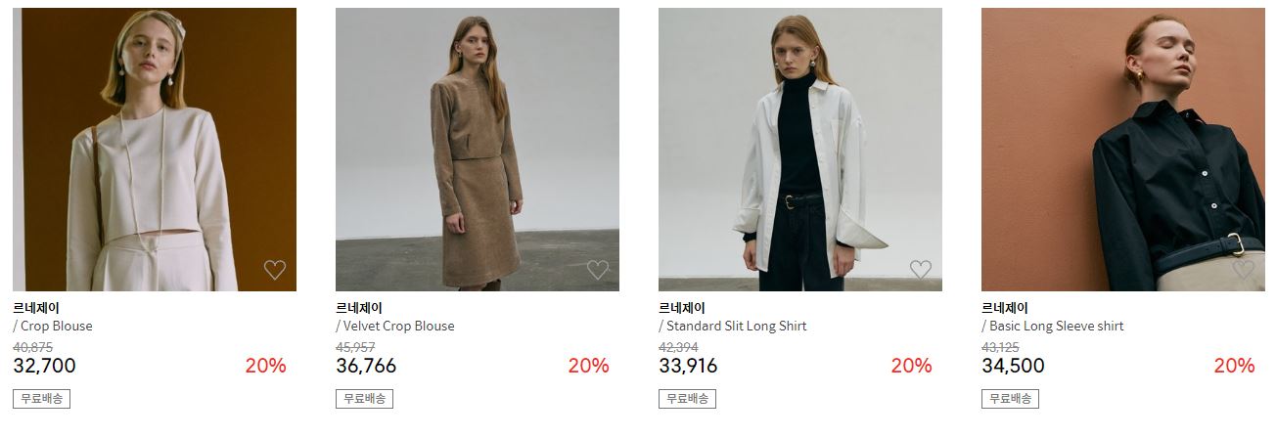Tap heart on Basic Long Sleeve shirt
Viewport: 1276px width, 438px height.
pyautogui.click(x=1244, y=269)
